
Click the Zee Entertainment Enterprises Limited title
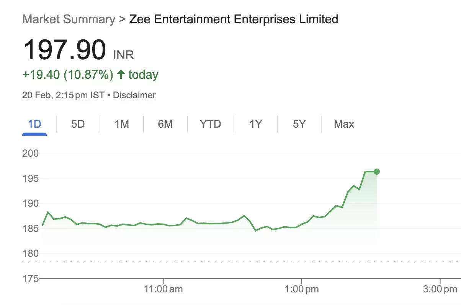coord(234,19)
